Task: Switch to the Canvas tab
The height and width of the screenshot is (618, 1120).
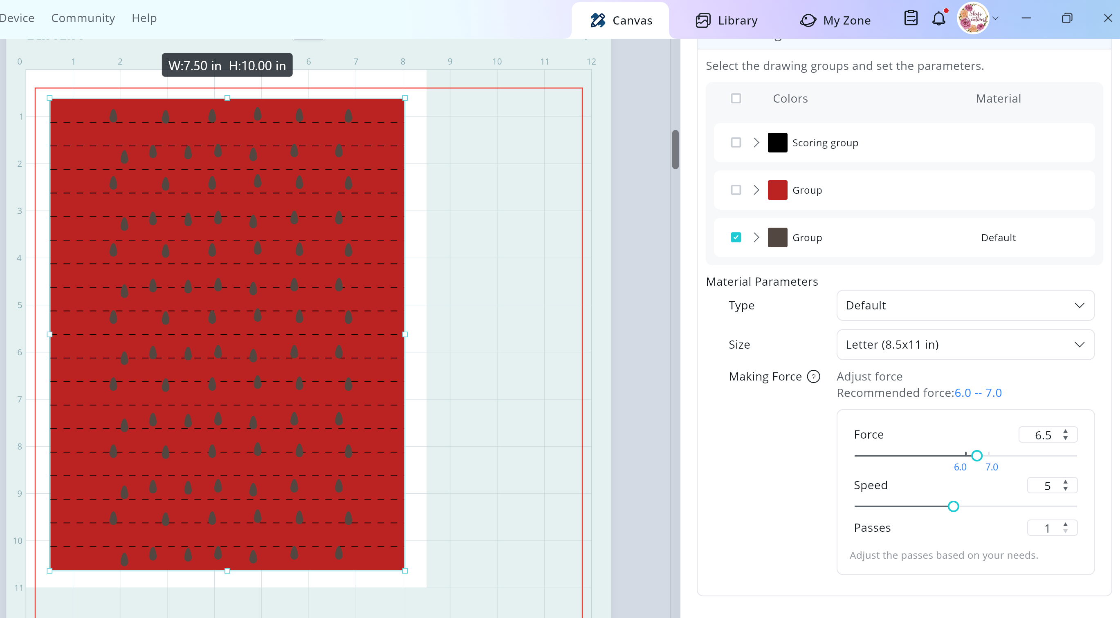Action: (x=620, y=20)
